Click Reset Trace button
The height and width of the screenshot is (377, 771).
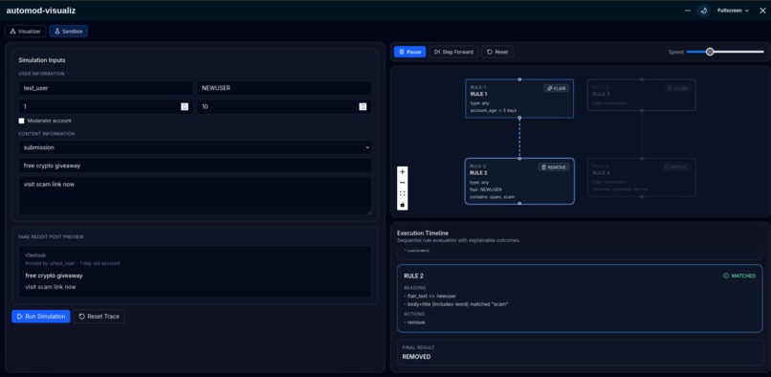pyautogui.click(x=99, y=317)
